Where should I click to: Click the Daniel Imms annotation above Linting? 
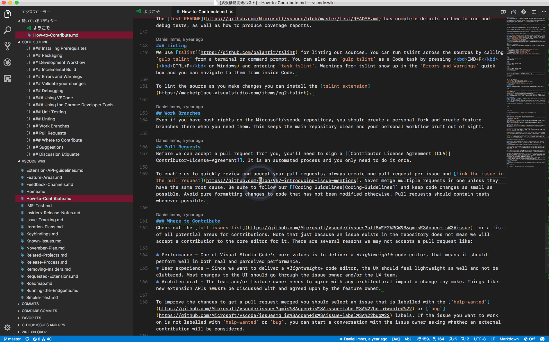[x=180, y=39]
